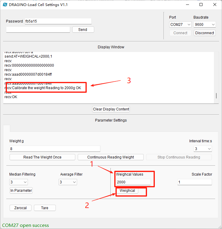Click the 'send:AT+WEIGHCAL=2000,1' log line
This screenshot has height=229, width=222.
click(x=28, y=56)
